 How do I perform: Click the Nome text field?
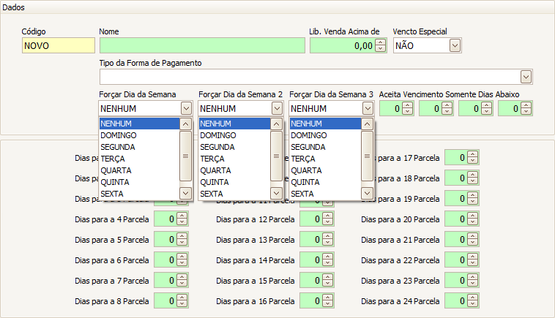(x=202, y=45)
